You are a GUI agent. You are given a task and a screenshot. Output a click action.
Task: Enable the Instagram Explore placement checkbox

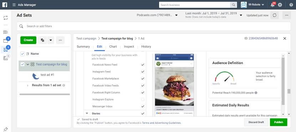pyautogui.click(x=143, y=99)
